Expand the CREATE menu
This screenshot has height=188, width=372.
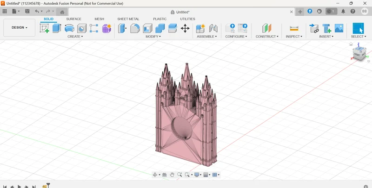pyautogui.click(x=75, y=37)
